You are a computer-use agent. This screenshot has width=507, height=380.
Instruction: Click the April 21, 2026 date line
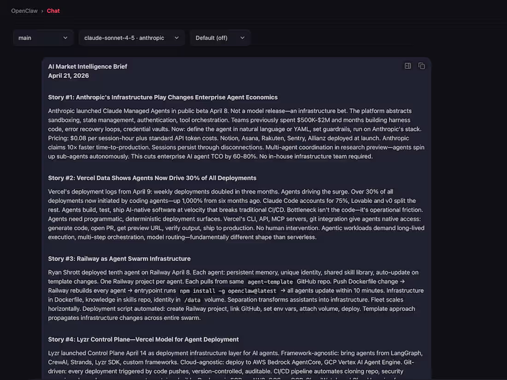(69, 76)
